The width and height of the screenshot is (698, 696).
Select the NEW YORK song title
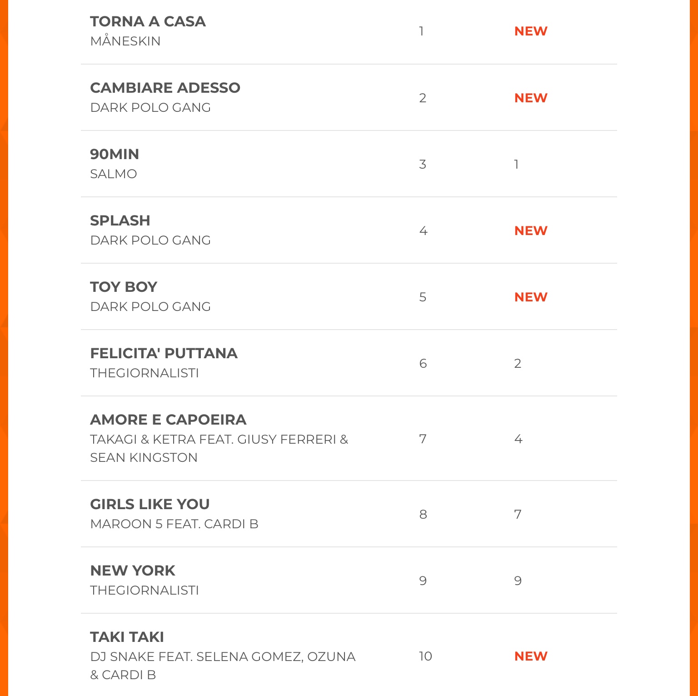133,571
